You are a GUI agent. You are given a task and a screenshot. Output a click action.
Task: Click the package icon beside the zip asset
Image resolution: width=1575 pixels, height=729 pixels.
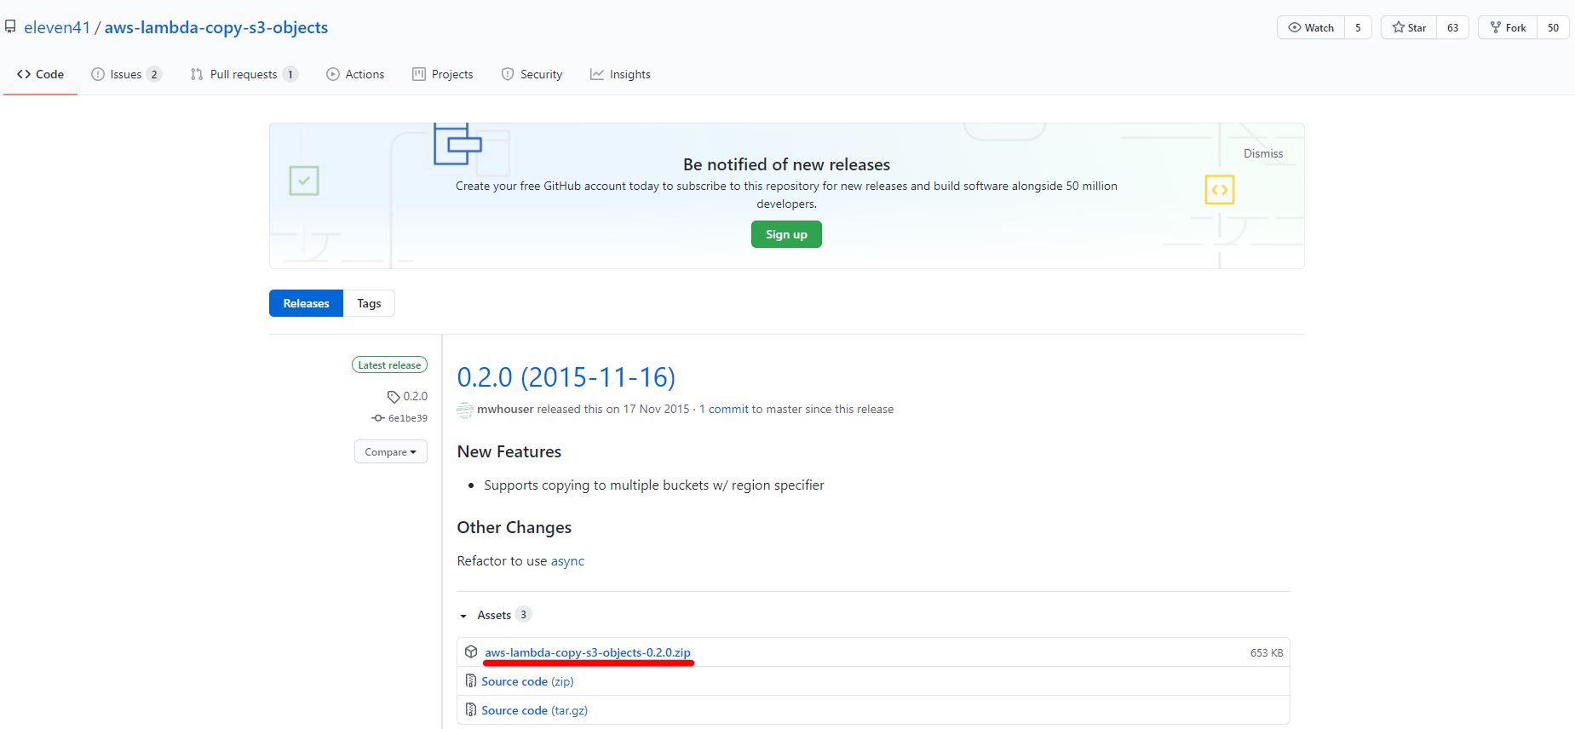[471, 652]
